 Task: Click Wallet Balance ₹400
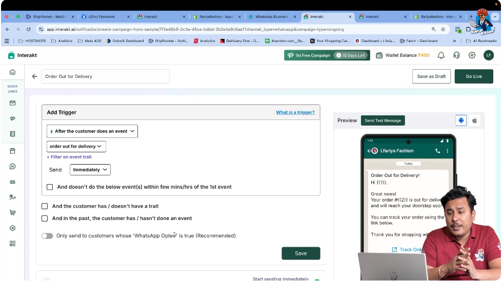pos(403,55)
